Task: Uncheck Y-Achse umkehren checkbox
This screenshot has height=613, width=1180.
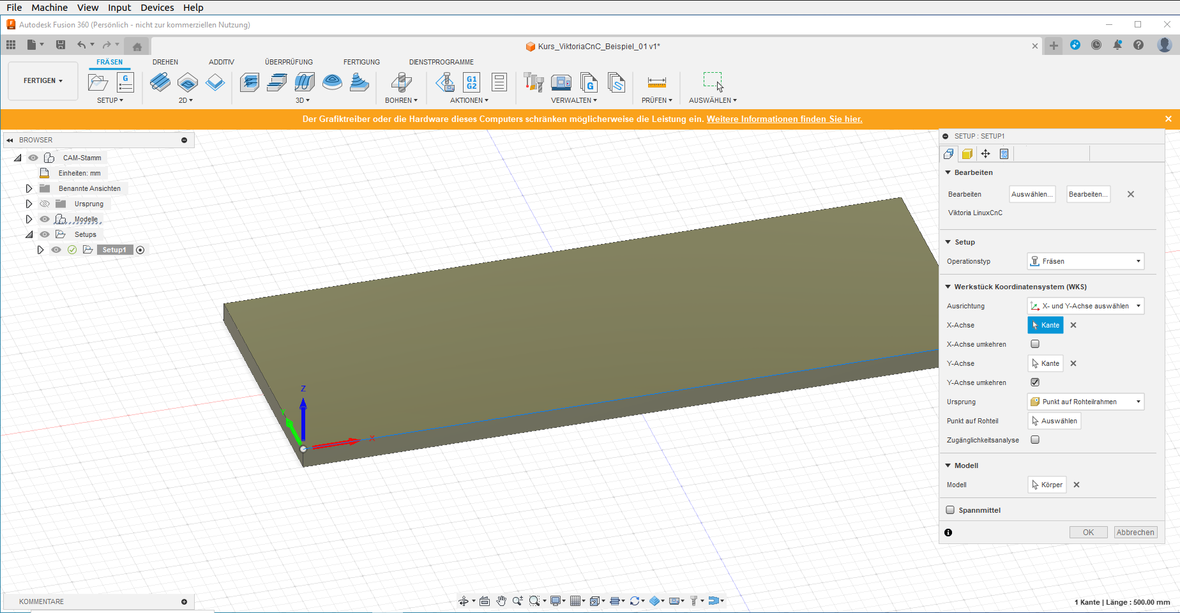Action: (1035, 382)
